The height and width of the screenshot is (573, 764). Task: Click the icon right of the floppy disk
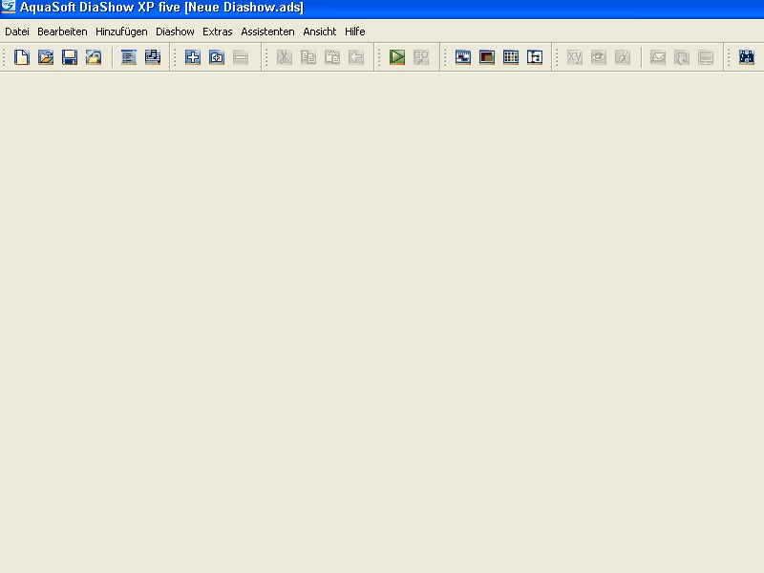[94, 57]
